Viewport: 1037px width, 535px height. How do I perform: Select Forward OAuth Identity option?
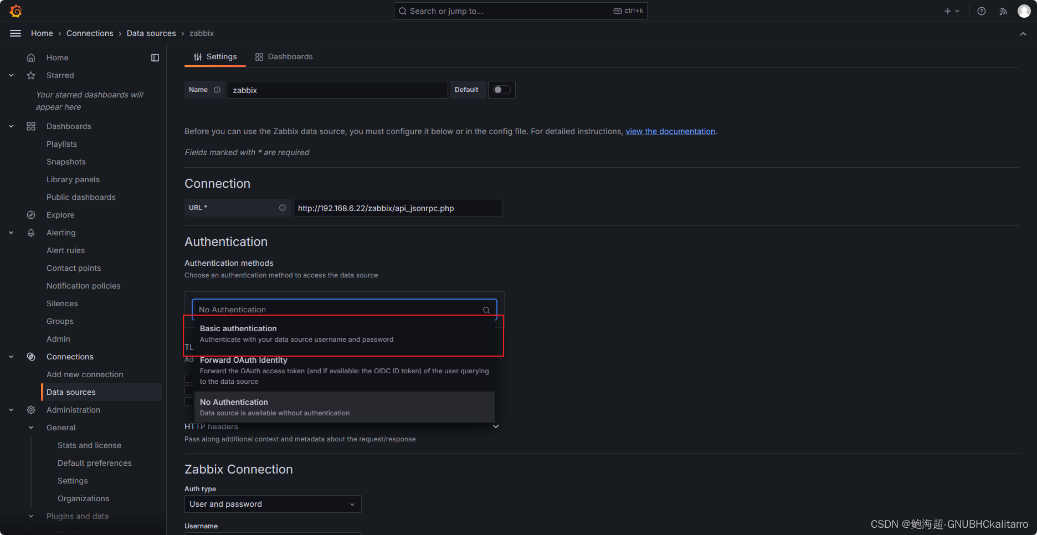344,371
